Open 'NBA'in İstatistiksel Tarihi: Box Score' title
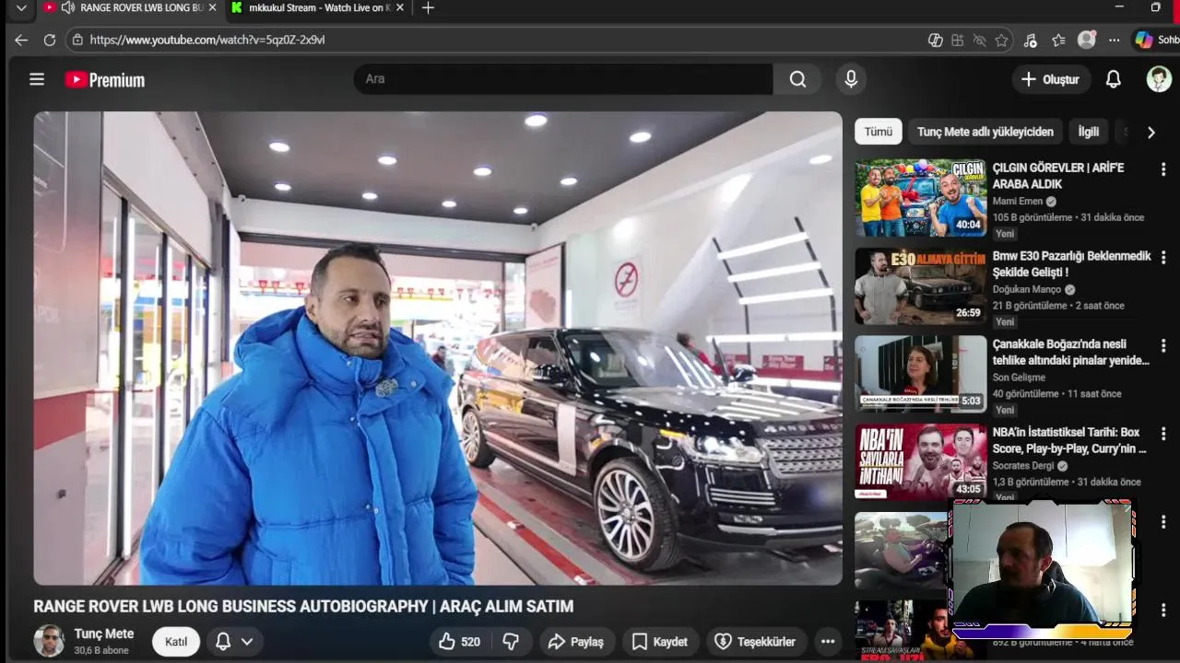1180x663 pixels. (1069, 440)
